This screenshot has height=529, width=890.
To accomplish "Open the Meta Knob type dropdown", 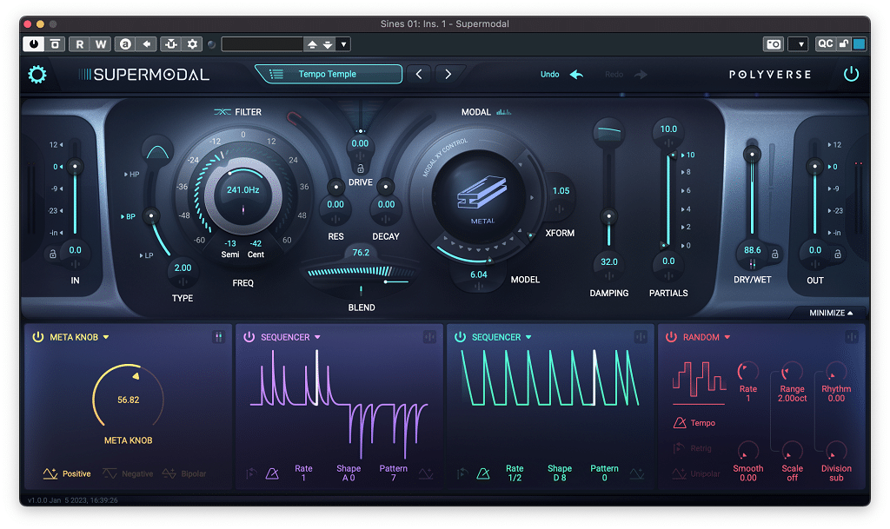I will click(x=106, y=337).
